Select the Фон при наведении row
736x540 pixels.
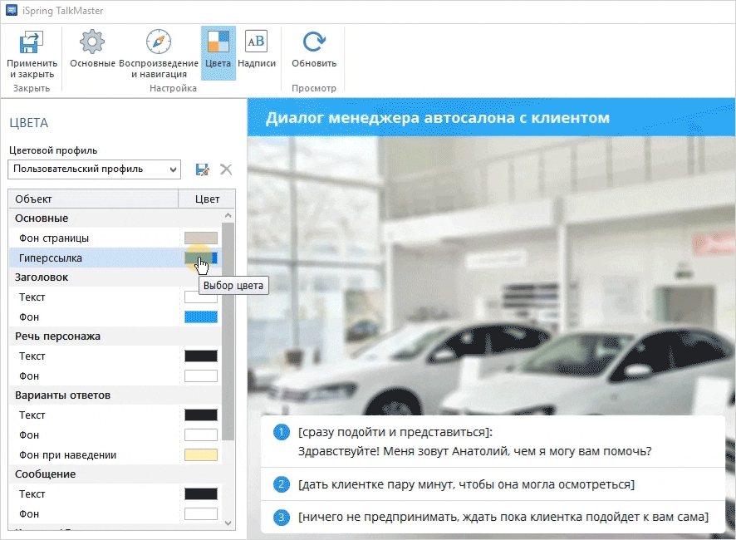pos(115,454)
